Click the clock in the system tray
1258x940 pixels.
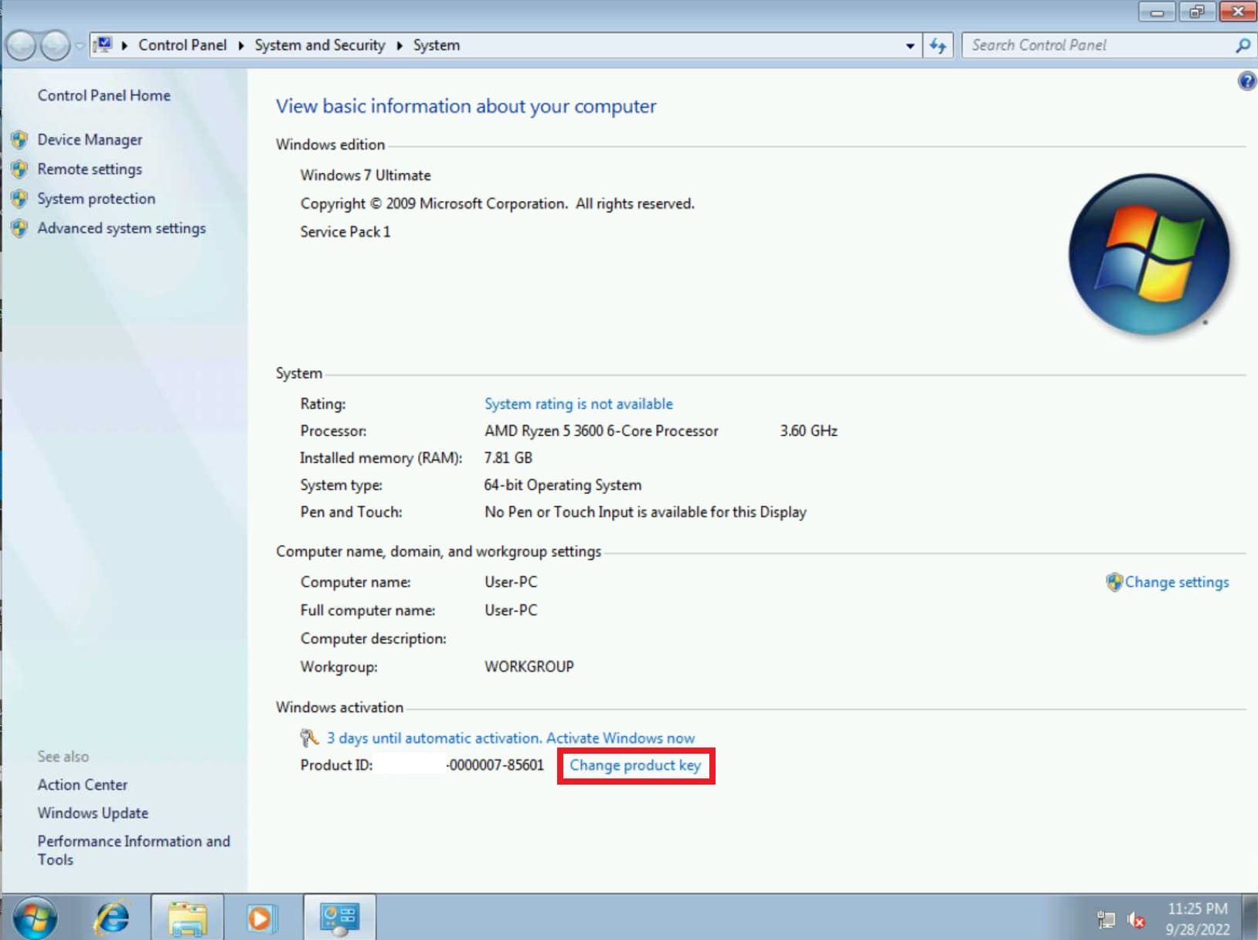(x=1197, y=918)
